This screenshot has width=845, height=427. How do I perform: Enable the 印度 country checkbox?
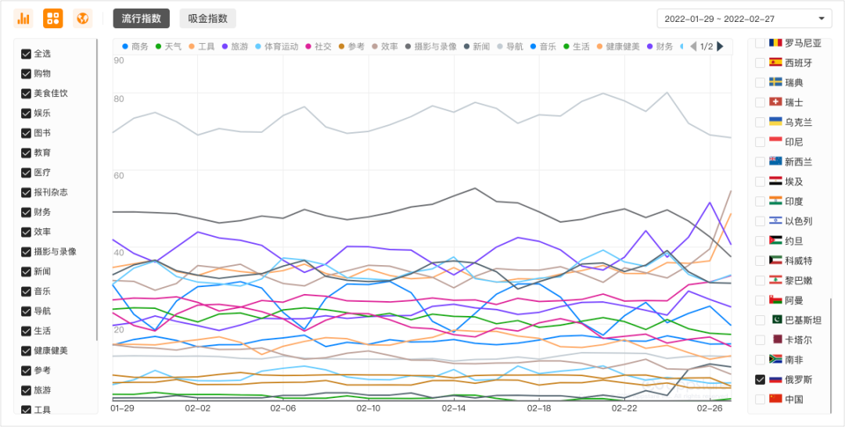pos(760,201)
